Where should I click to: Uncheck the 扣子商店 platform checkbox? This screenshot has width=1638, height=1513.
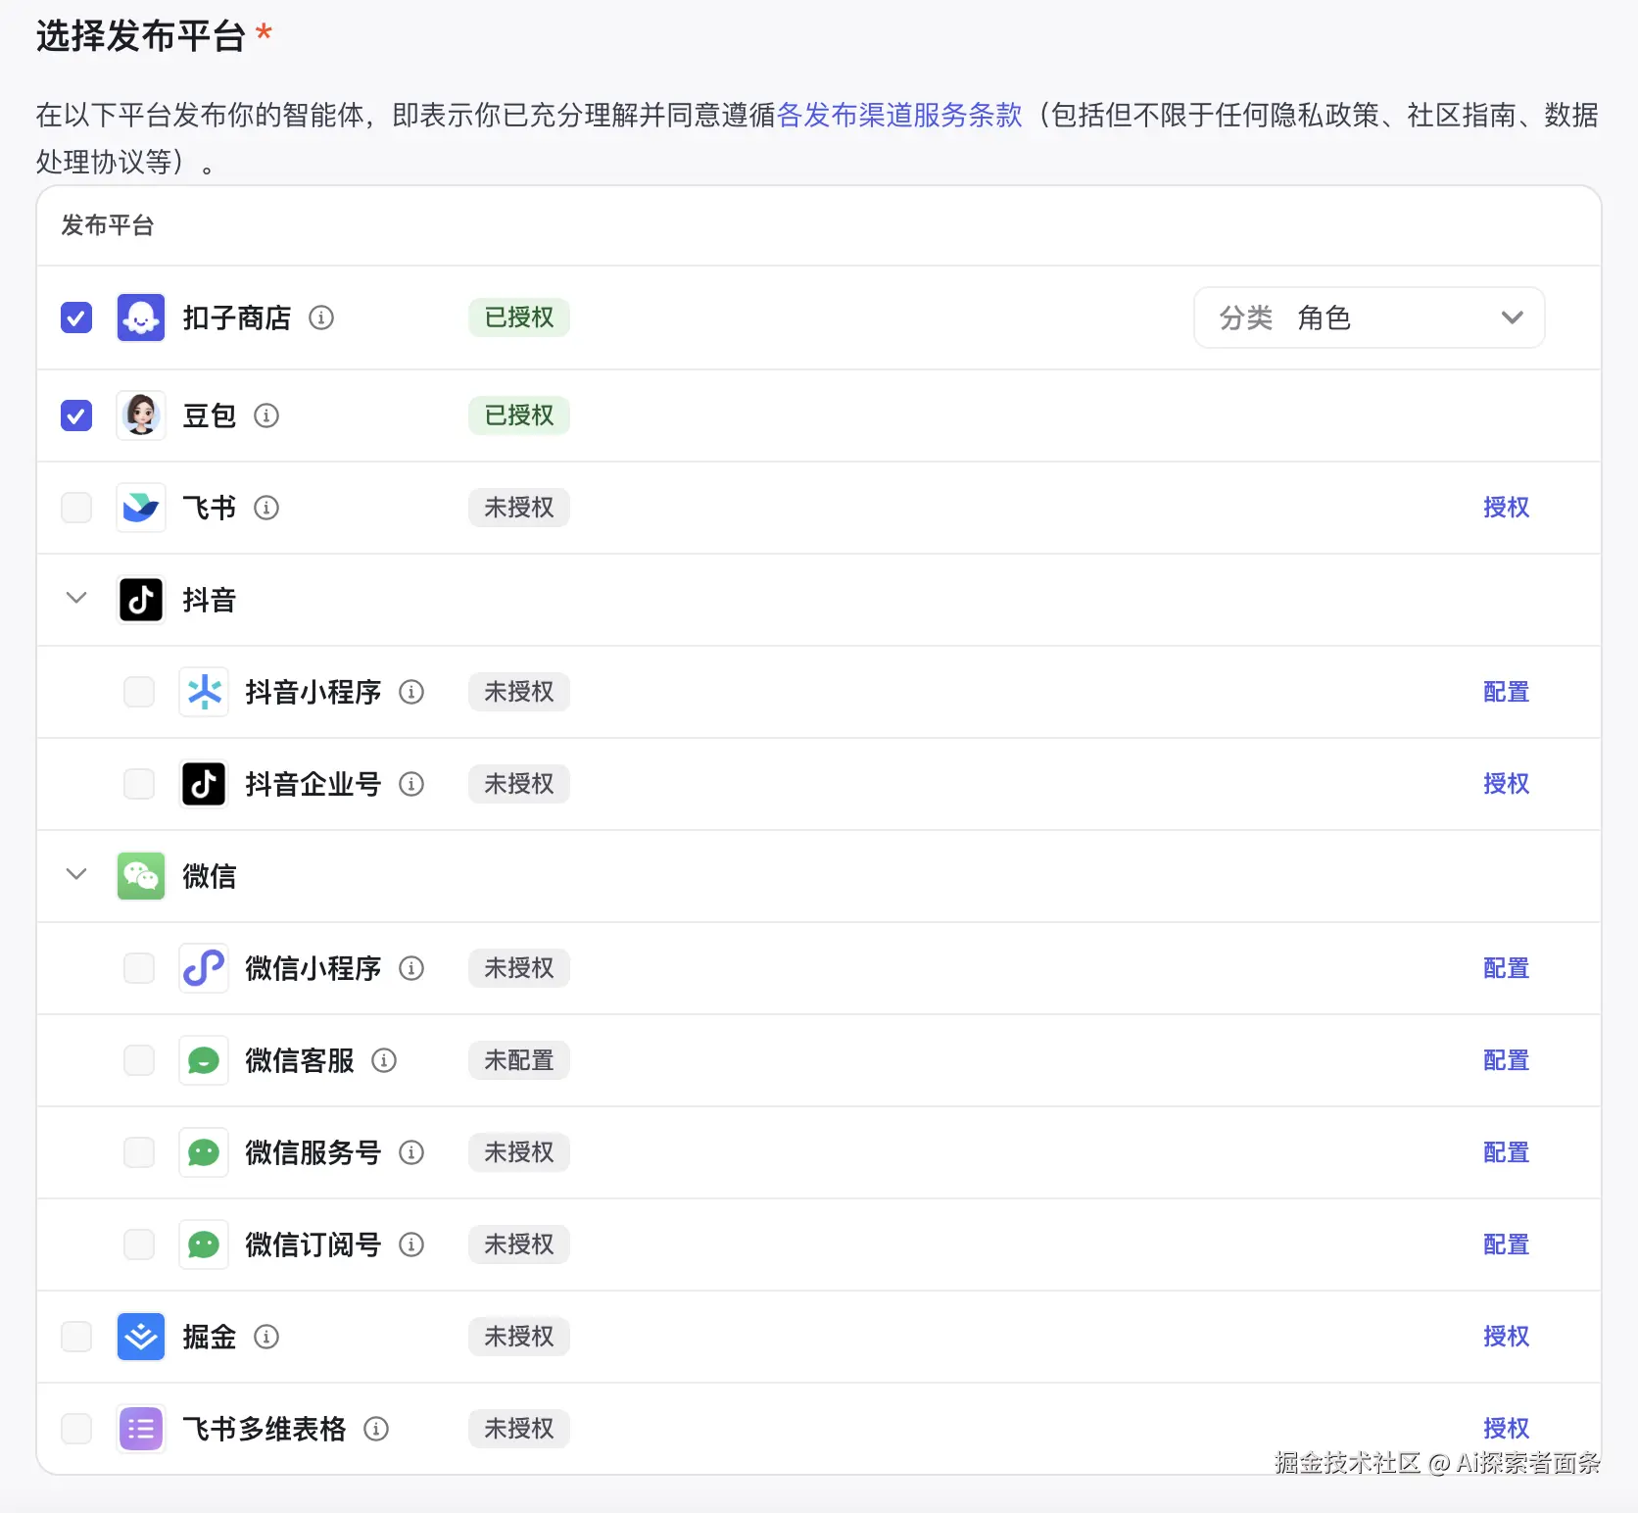[76, 317]
